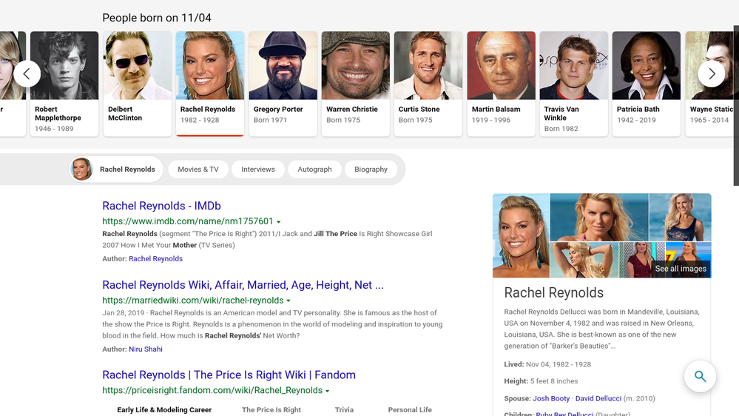Open the priceisright.fandom.com URL link
The image size is (739, 416).
click(212, 391)
